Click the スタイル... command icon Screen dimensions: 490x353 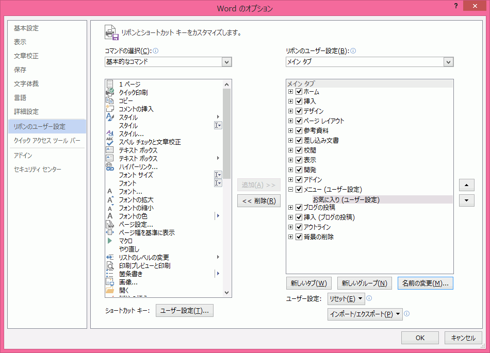110,133
